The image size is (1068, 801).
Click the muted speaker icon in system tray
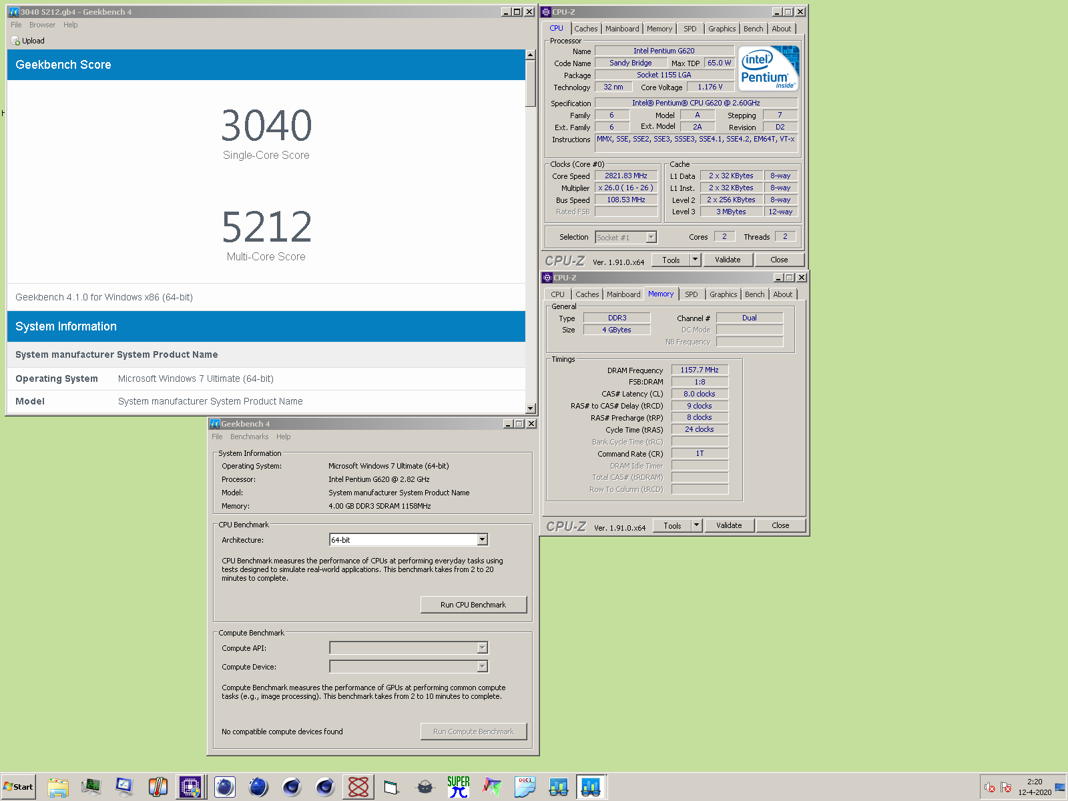click(x=990, y=788)
